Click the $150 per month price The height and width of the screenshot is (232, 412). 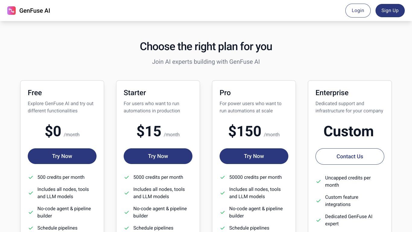point(254,131)
